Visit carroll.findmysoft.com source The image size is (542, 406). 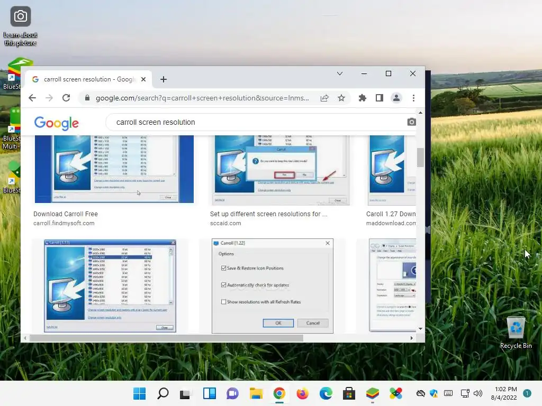[64, 224]
